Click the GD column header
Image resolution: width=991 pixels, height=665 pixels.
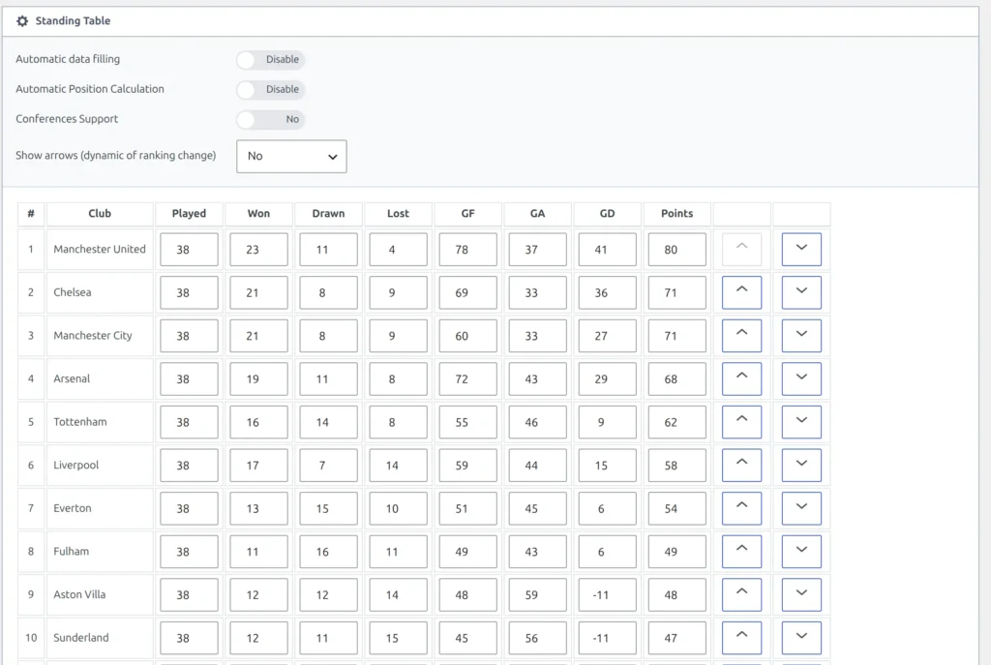pyautogui.click(x=608, y=214)
